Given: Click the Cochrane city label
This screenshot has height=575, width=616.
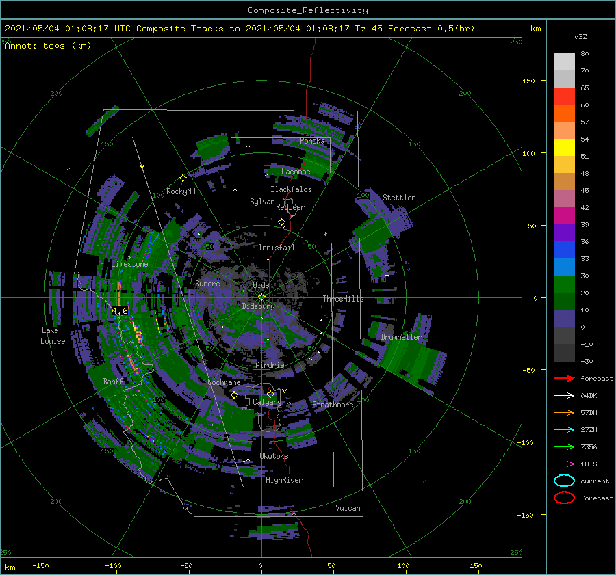Looking at the screenshot, I should 224,382.
